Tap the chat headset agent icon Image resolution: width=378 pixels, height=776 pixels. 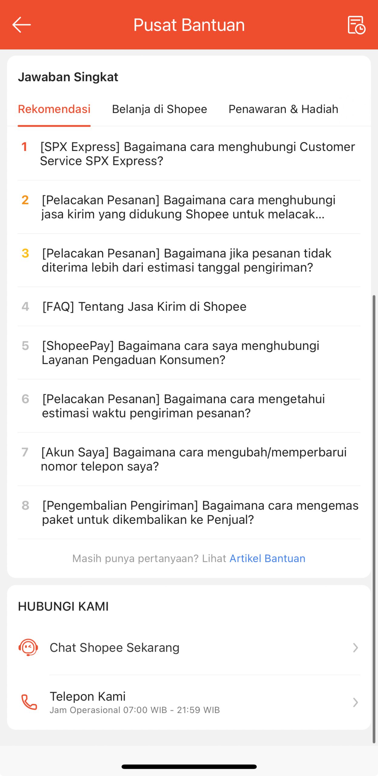pos(28,647)
